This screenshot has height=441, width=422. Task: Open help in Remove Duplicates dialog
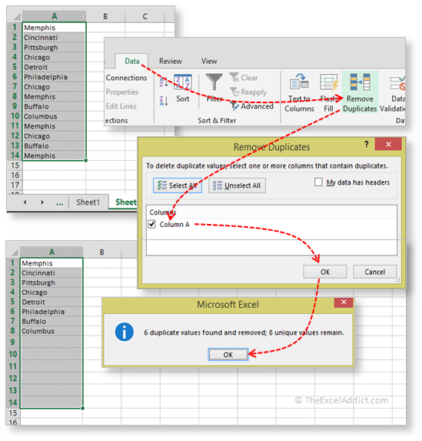(367, 144)
